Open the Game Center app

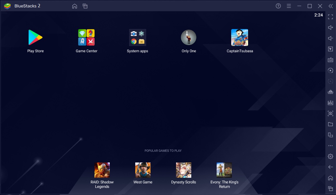(86, 37)
